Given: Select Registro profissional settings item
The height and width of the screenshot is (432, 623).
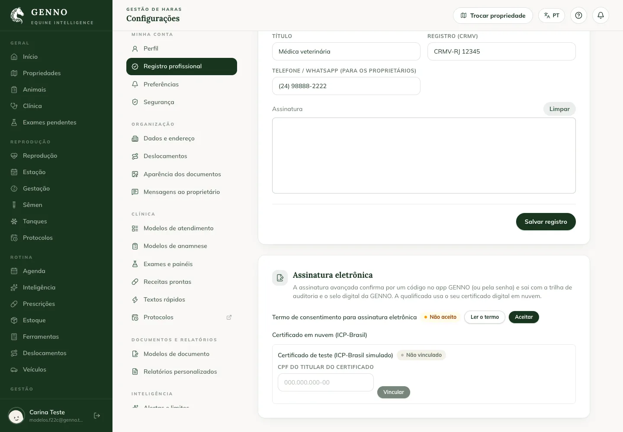Looking at the screenshot, I should coord(182,67).
